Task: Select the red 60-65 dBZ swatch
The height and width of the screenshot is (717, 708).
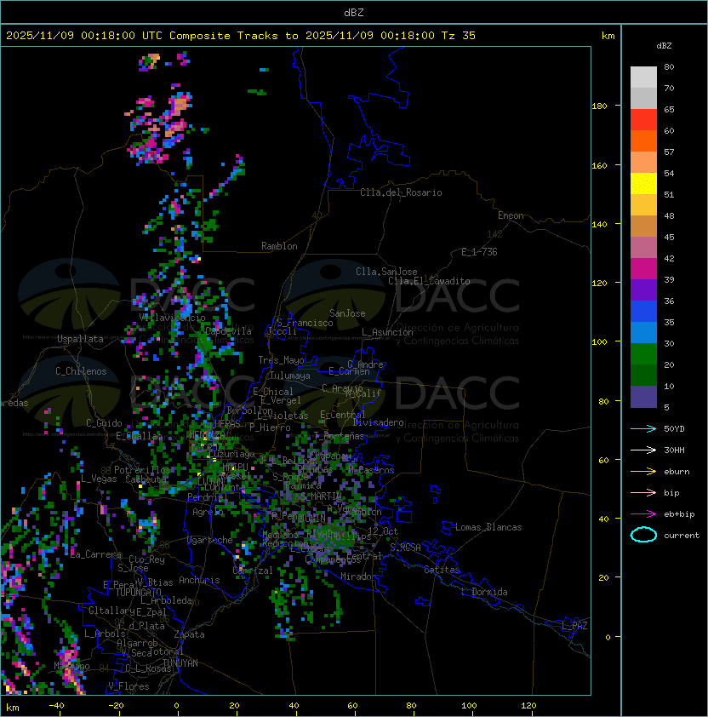Action: point(643,120)
